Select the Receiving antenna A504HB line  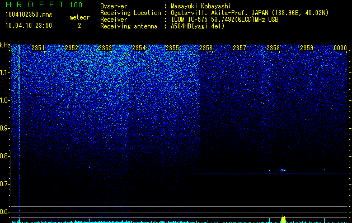click(162, 26)
